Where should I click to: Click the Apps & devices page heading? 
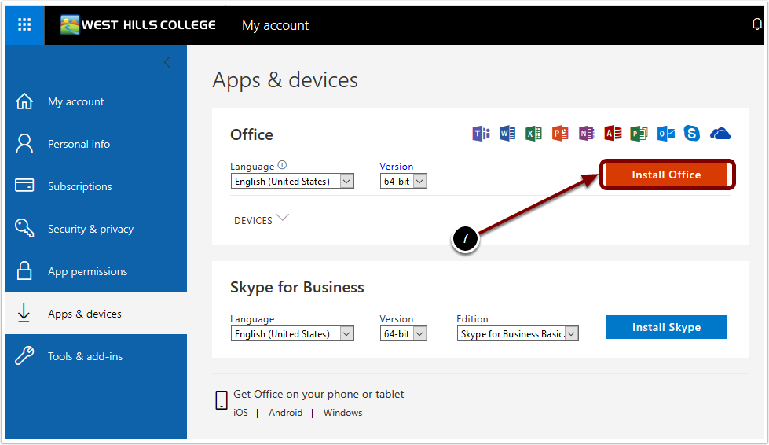pyautogui.click(x=285, y=80)
